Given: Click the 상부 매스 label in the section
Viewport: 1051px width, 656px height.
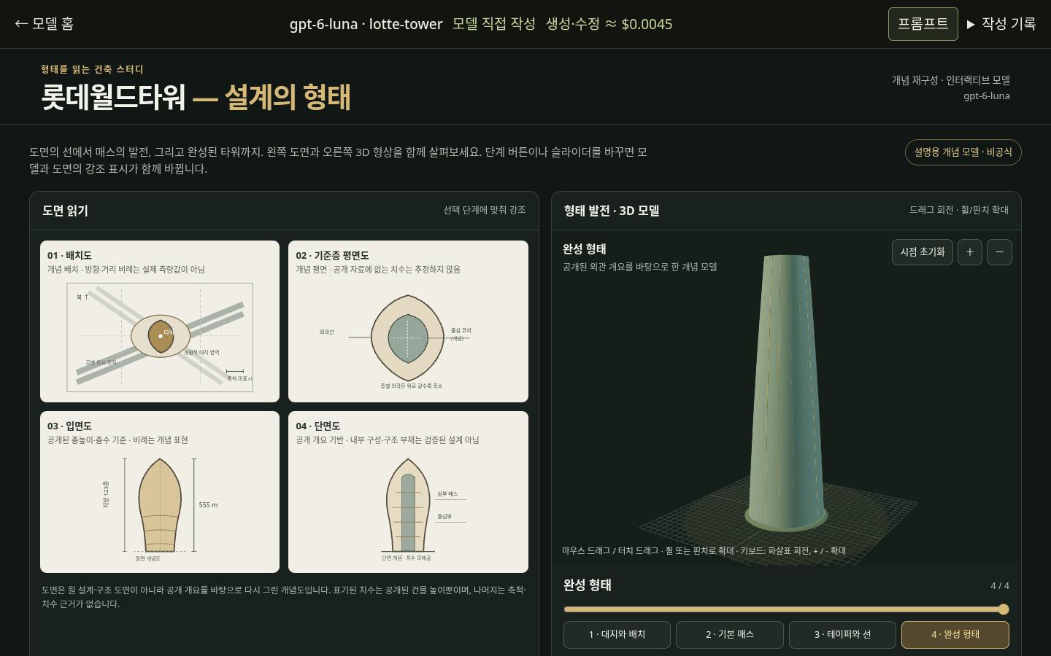Looking at the screenshot, I should click(x=447, y=494).
